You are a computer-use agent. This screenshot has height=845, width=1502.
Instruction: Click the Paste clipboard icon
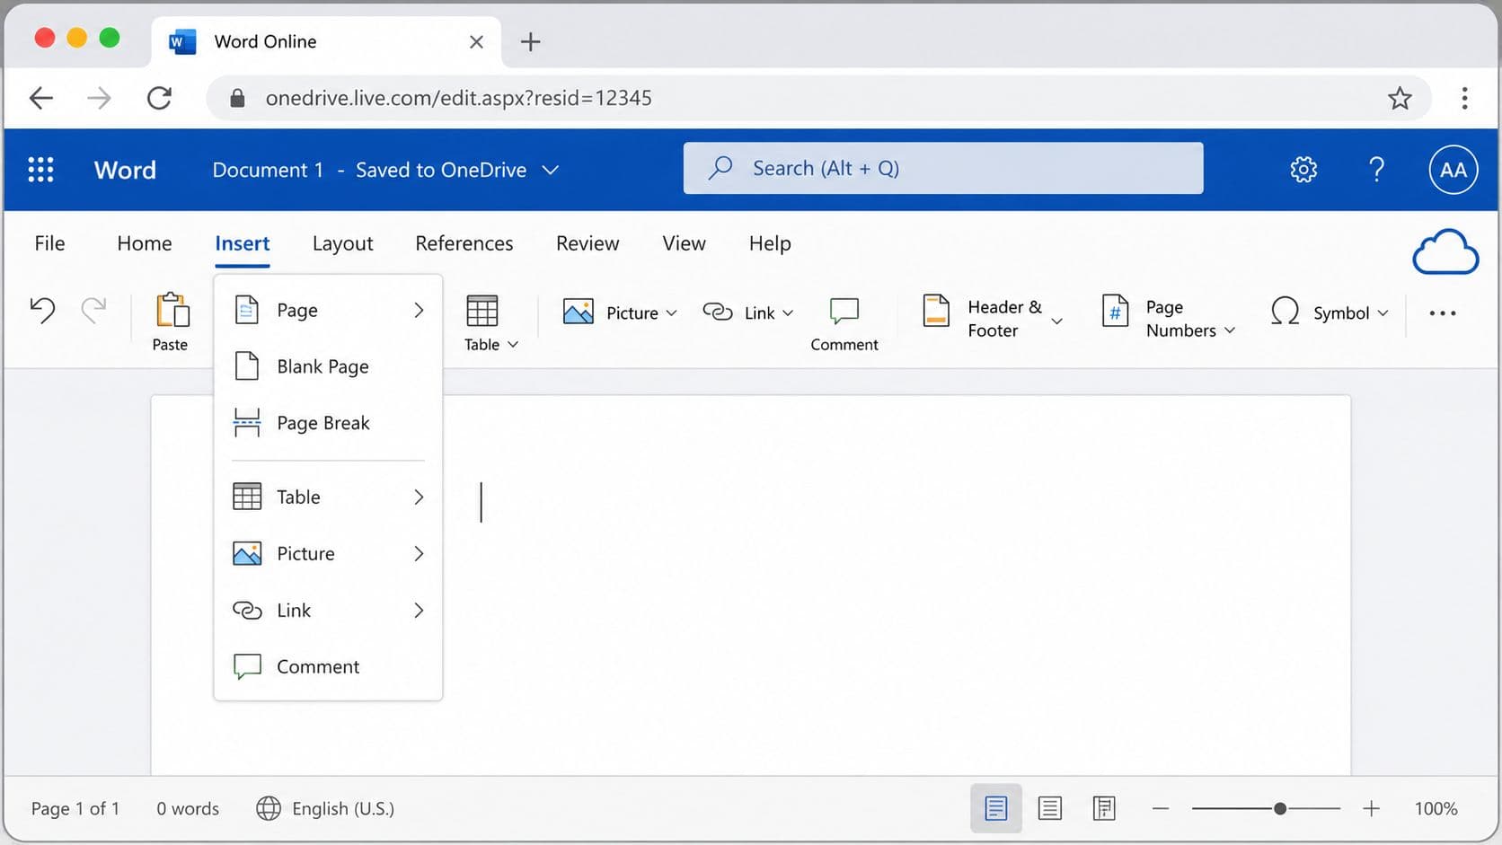click(172, 311)
